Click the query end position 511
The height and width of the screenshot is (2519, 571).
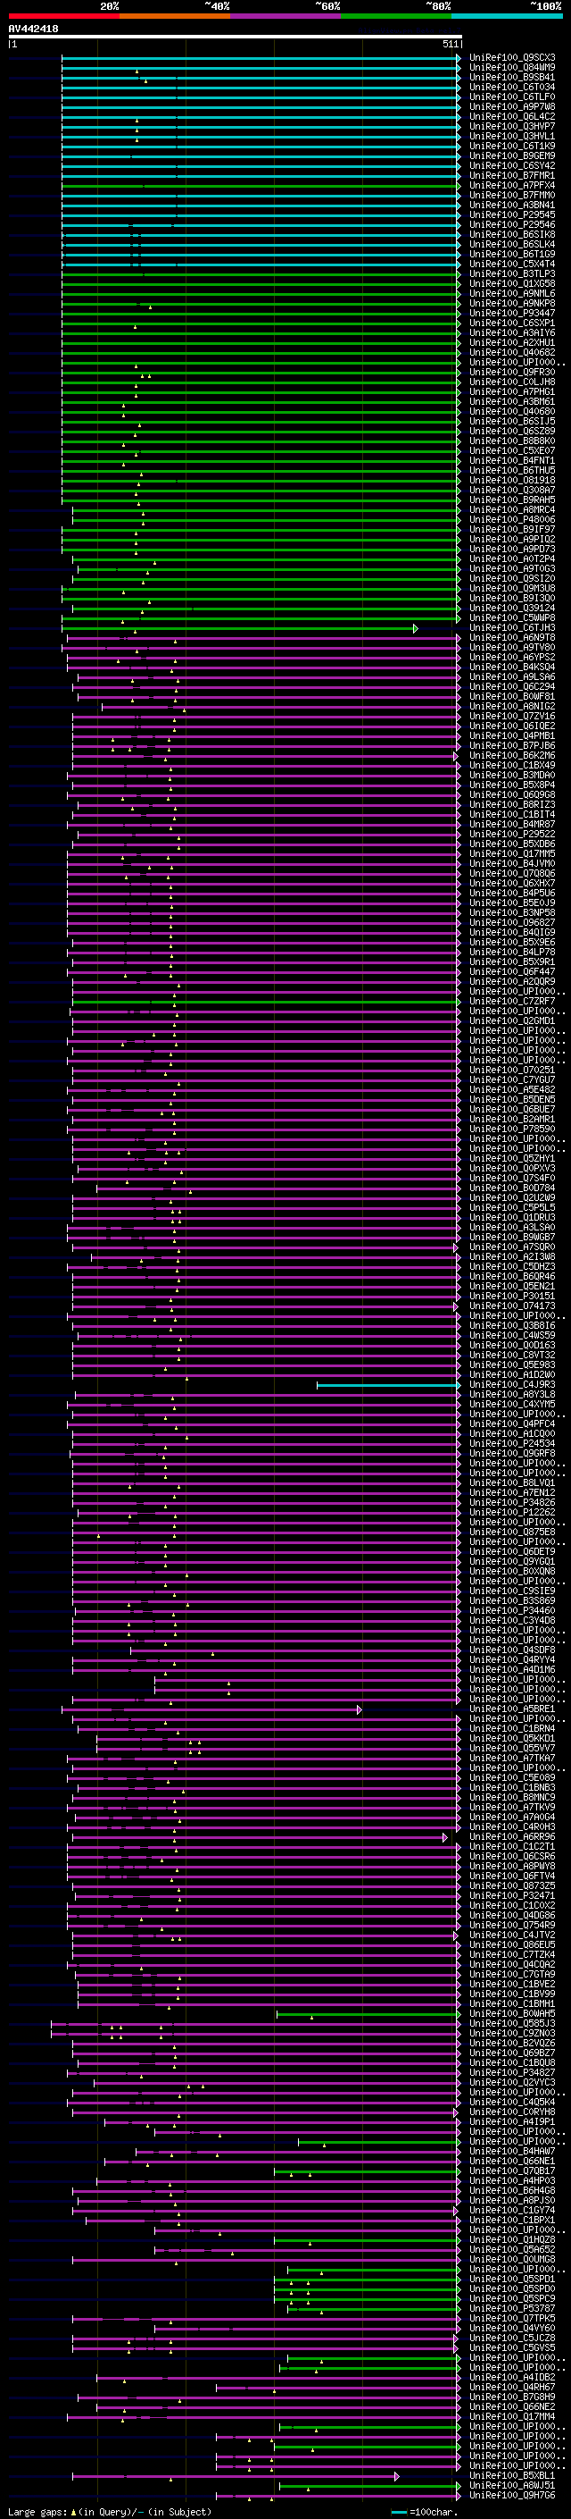coord(450,44)
